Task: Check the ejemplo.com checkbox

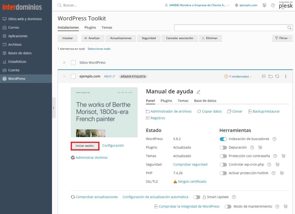Action: coord(73,76)
